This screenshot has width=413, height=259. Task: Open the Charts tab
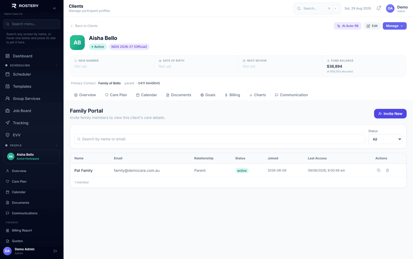258,95
